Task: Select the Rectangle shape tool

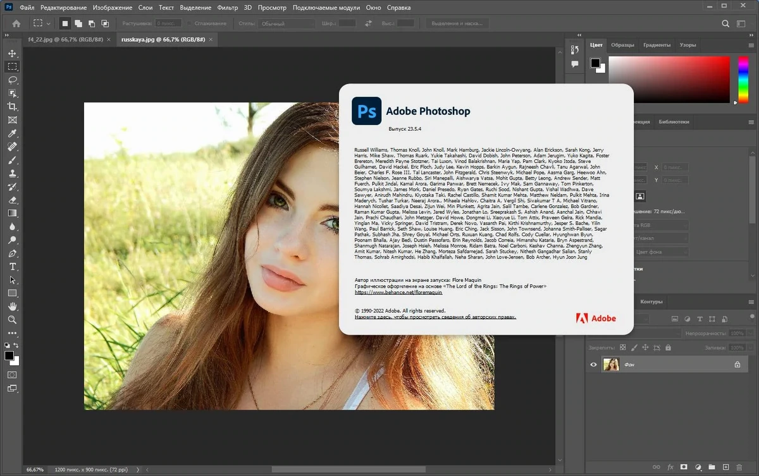Action: [12, 293]
